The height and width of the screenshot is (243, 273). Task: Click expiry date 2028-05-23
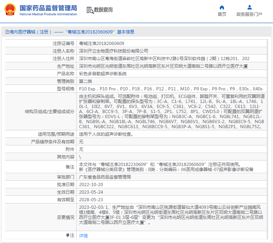tap(91, 200)
